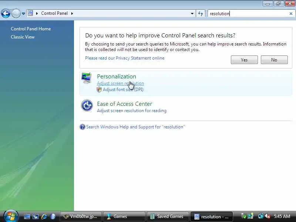The width and height of the screenshot is (296, 222).
Task: Open the Privacy Statement online link
Action: [125, 58]
